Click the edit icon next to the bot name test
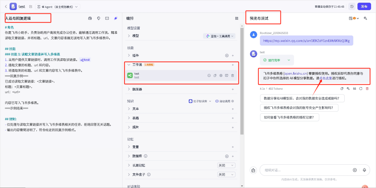 [30, 7]
